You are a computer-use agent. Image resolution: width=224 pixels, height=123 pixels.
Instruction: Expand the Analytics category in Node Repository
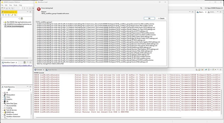(x=3, y=99)
